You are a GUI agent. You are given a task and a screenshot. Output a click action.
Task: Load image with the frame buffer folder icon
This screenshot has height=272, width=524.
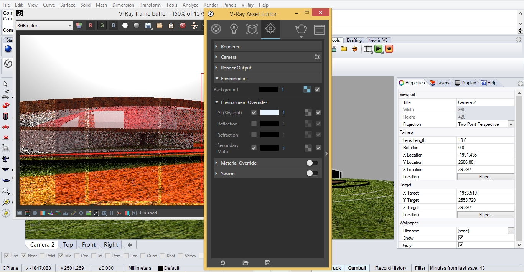[x=160, y=26]
